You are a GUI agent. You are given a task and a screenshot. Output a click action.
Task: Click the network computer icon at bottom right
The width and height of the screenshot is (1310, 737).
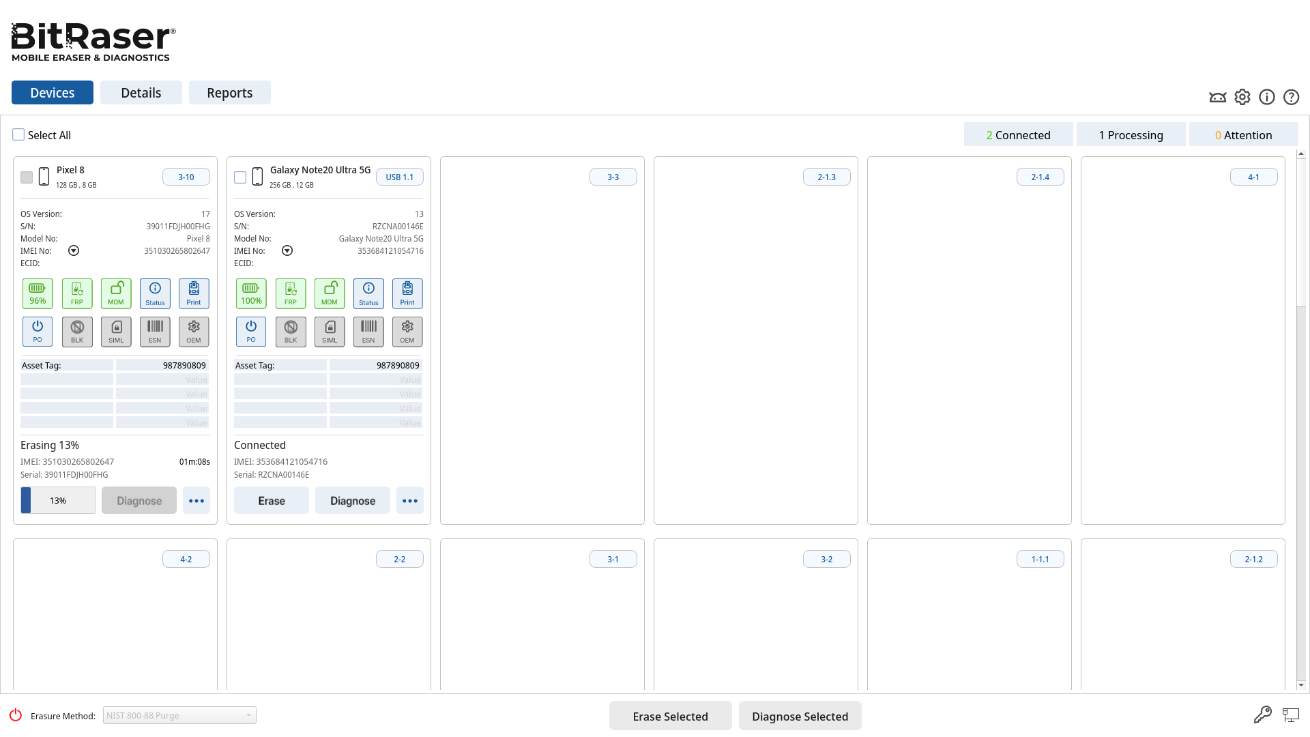tap(1291, 714)
